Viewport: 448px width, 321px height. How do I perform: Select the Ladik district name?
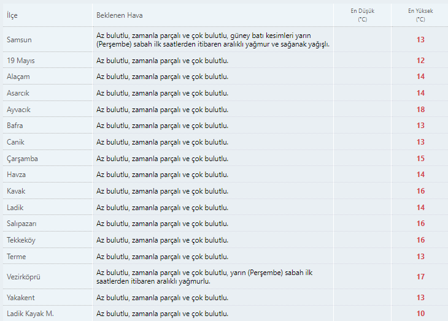point(15,208)
